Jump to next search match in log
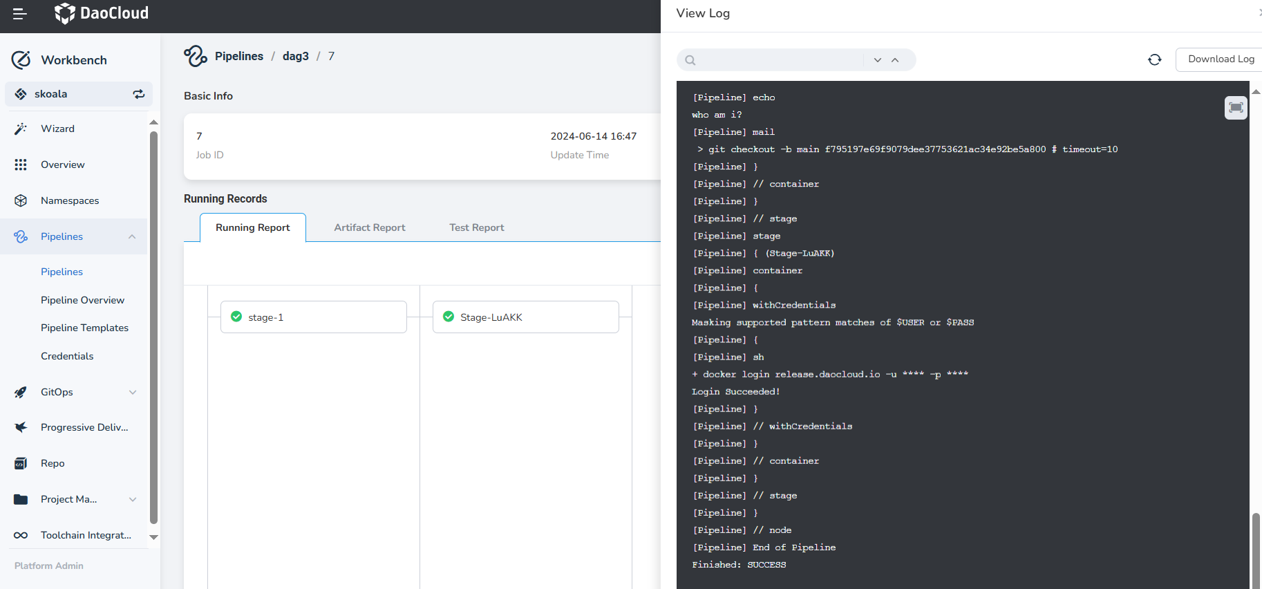This screenshot has height=589, width=1262. [x=878, y=60]
